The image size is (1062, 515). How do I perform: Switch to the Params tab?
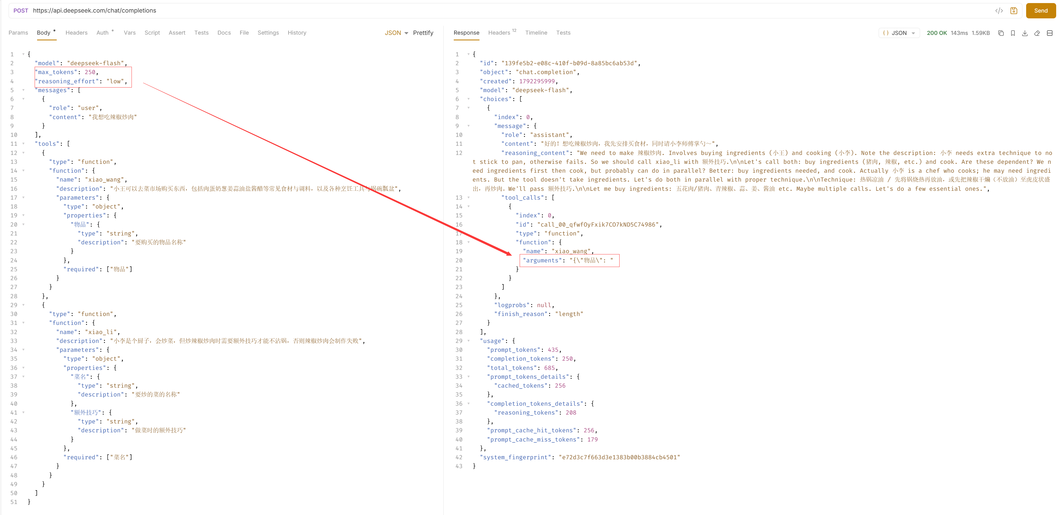(18, 33)
